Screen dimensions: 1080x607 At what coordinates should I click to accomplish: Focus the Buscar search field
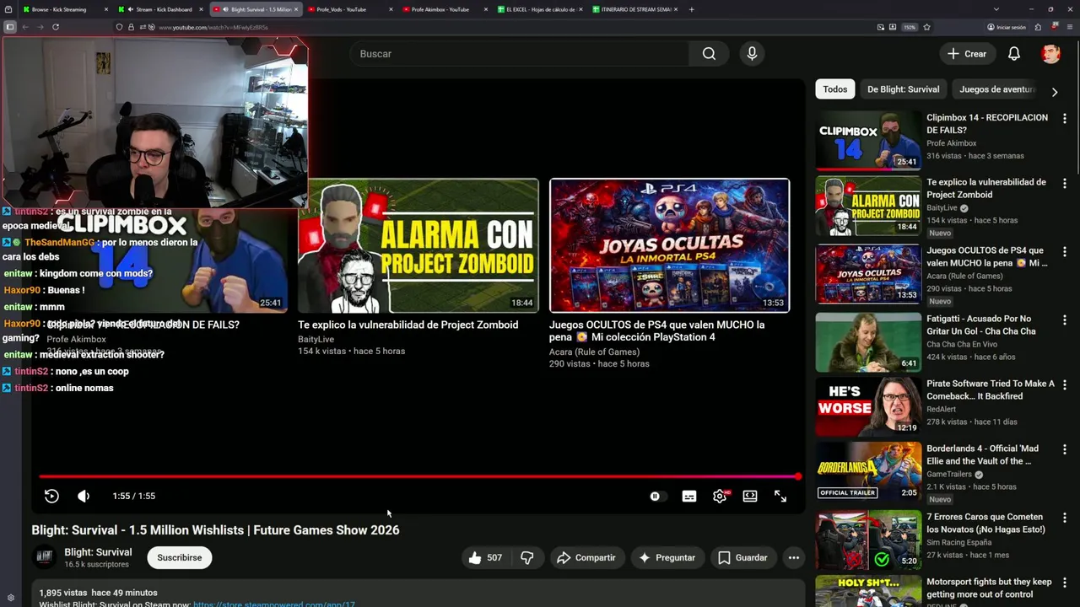click(x=519, y=54)
